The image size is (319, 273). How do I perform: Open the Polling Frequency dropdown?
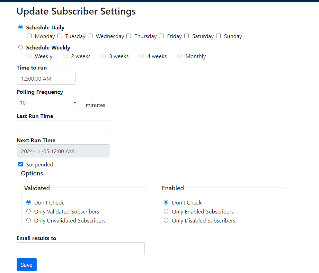74,102
